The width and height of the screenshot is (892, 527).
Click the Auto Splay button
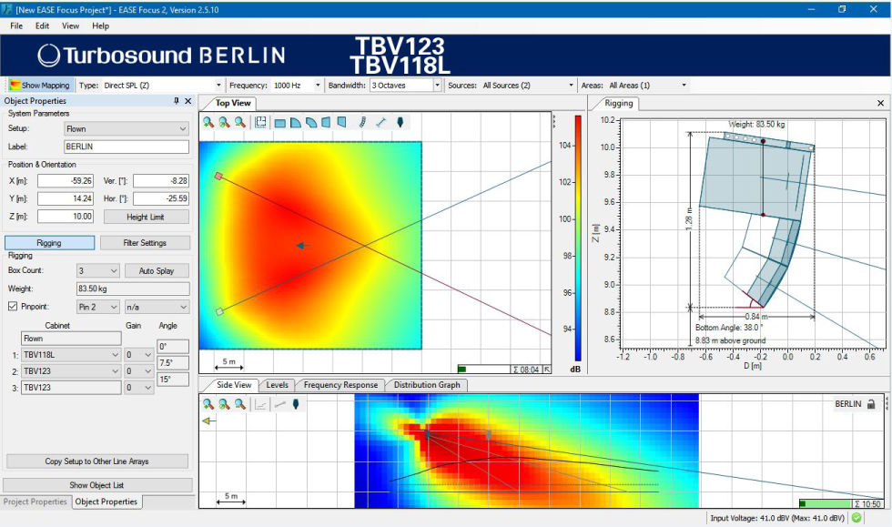(155, 271)
